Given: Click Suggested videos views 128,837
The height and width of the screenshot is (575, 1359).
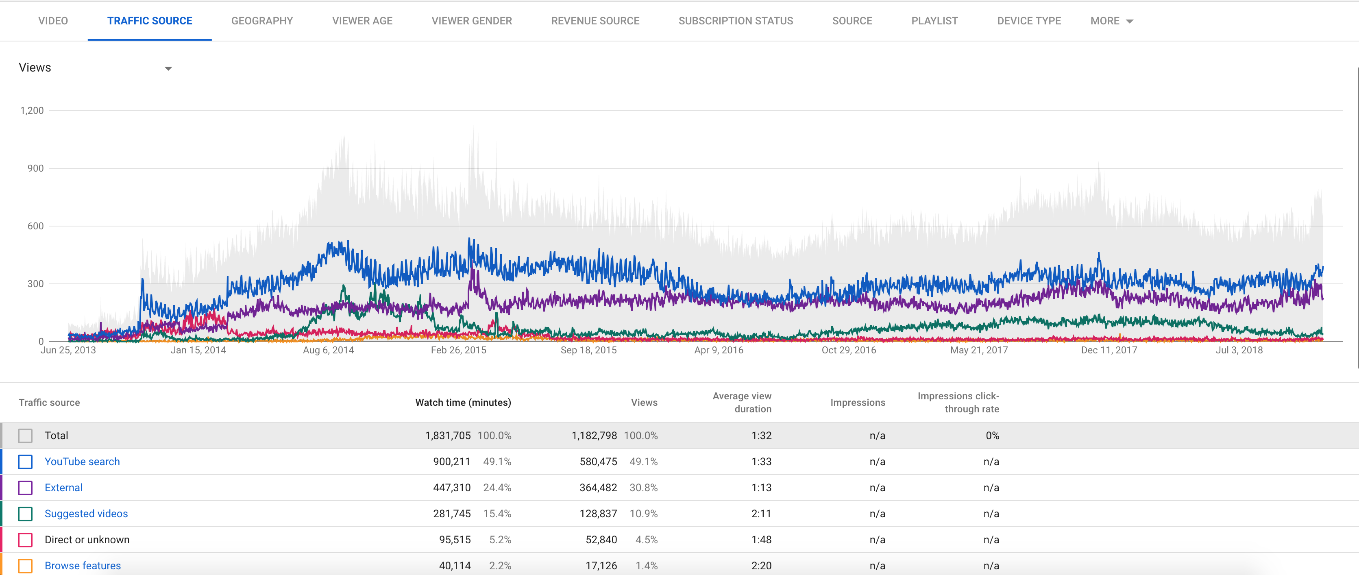Looking at the screenshot, I should click(x=598, y=514).
